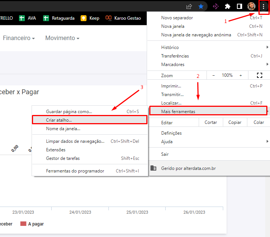Viewport: 270px width, 237px height.
Task: Open the user profile avatar
Action: pyautogui.click(x=251, y=7)
